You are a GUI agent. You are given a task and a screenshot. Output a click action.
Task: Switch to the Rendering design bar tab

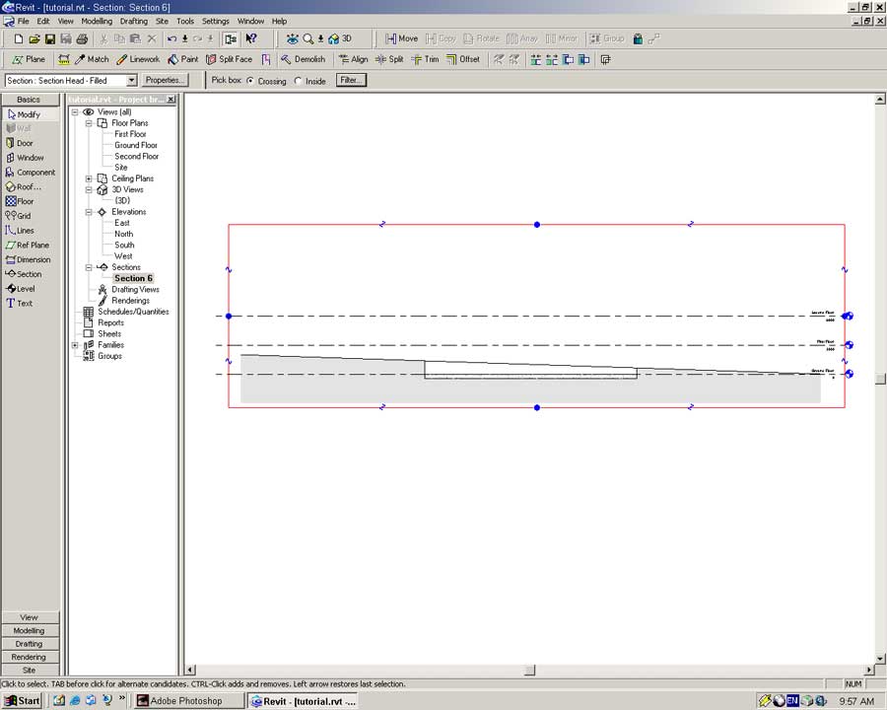coord(29,657)
